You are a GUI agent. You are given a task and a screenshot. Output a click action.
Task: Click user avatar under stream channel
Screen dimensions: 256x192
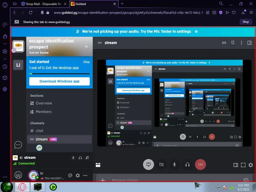click(39, 148)
